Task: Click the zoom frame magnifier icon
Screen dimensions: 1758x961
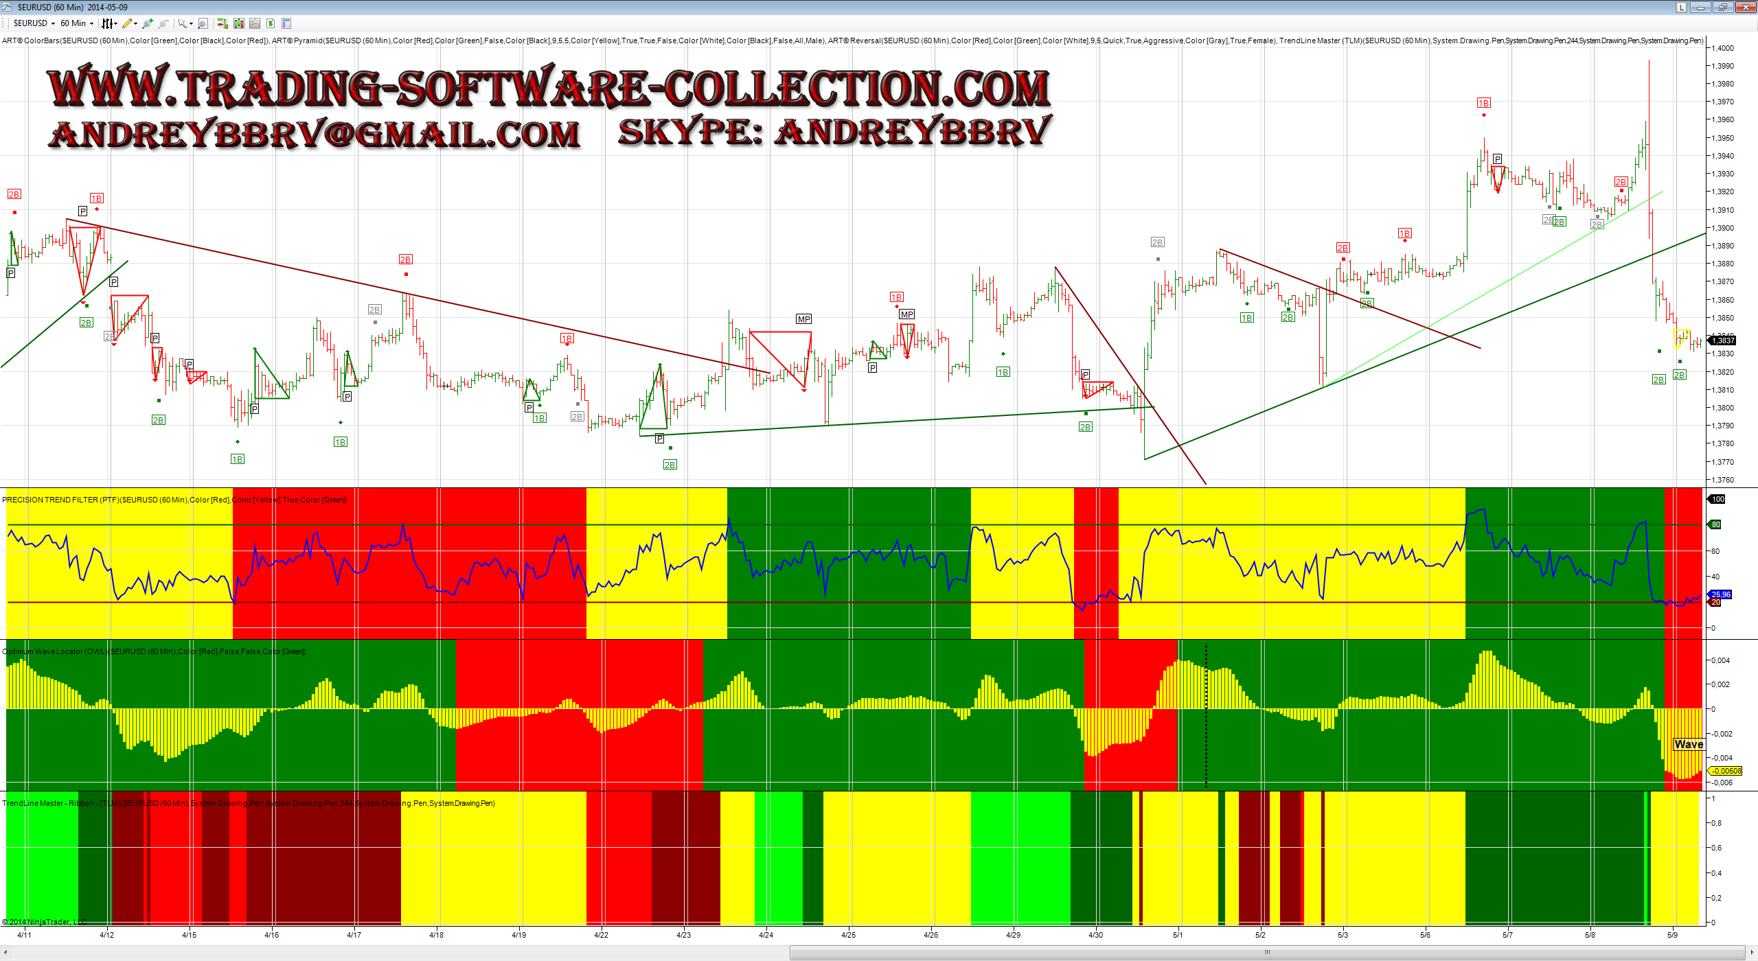Action: tap(203, 23)
